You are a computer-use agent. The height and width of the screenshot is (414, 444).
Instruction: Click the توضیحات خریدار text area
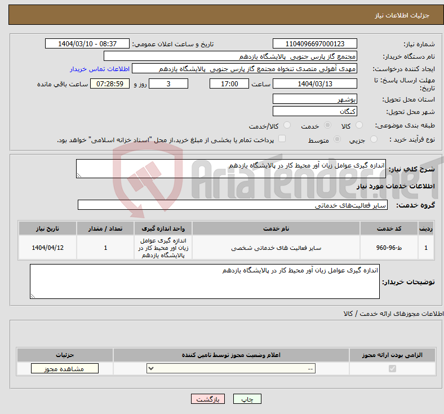coord(205,281)
